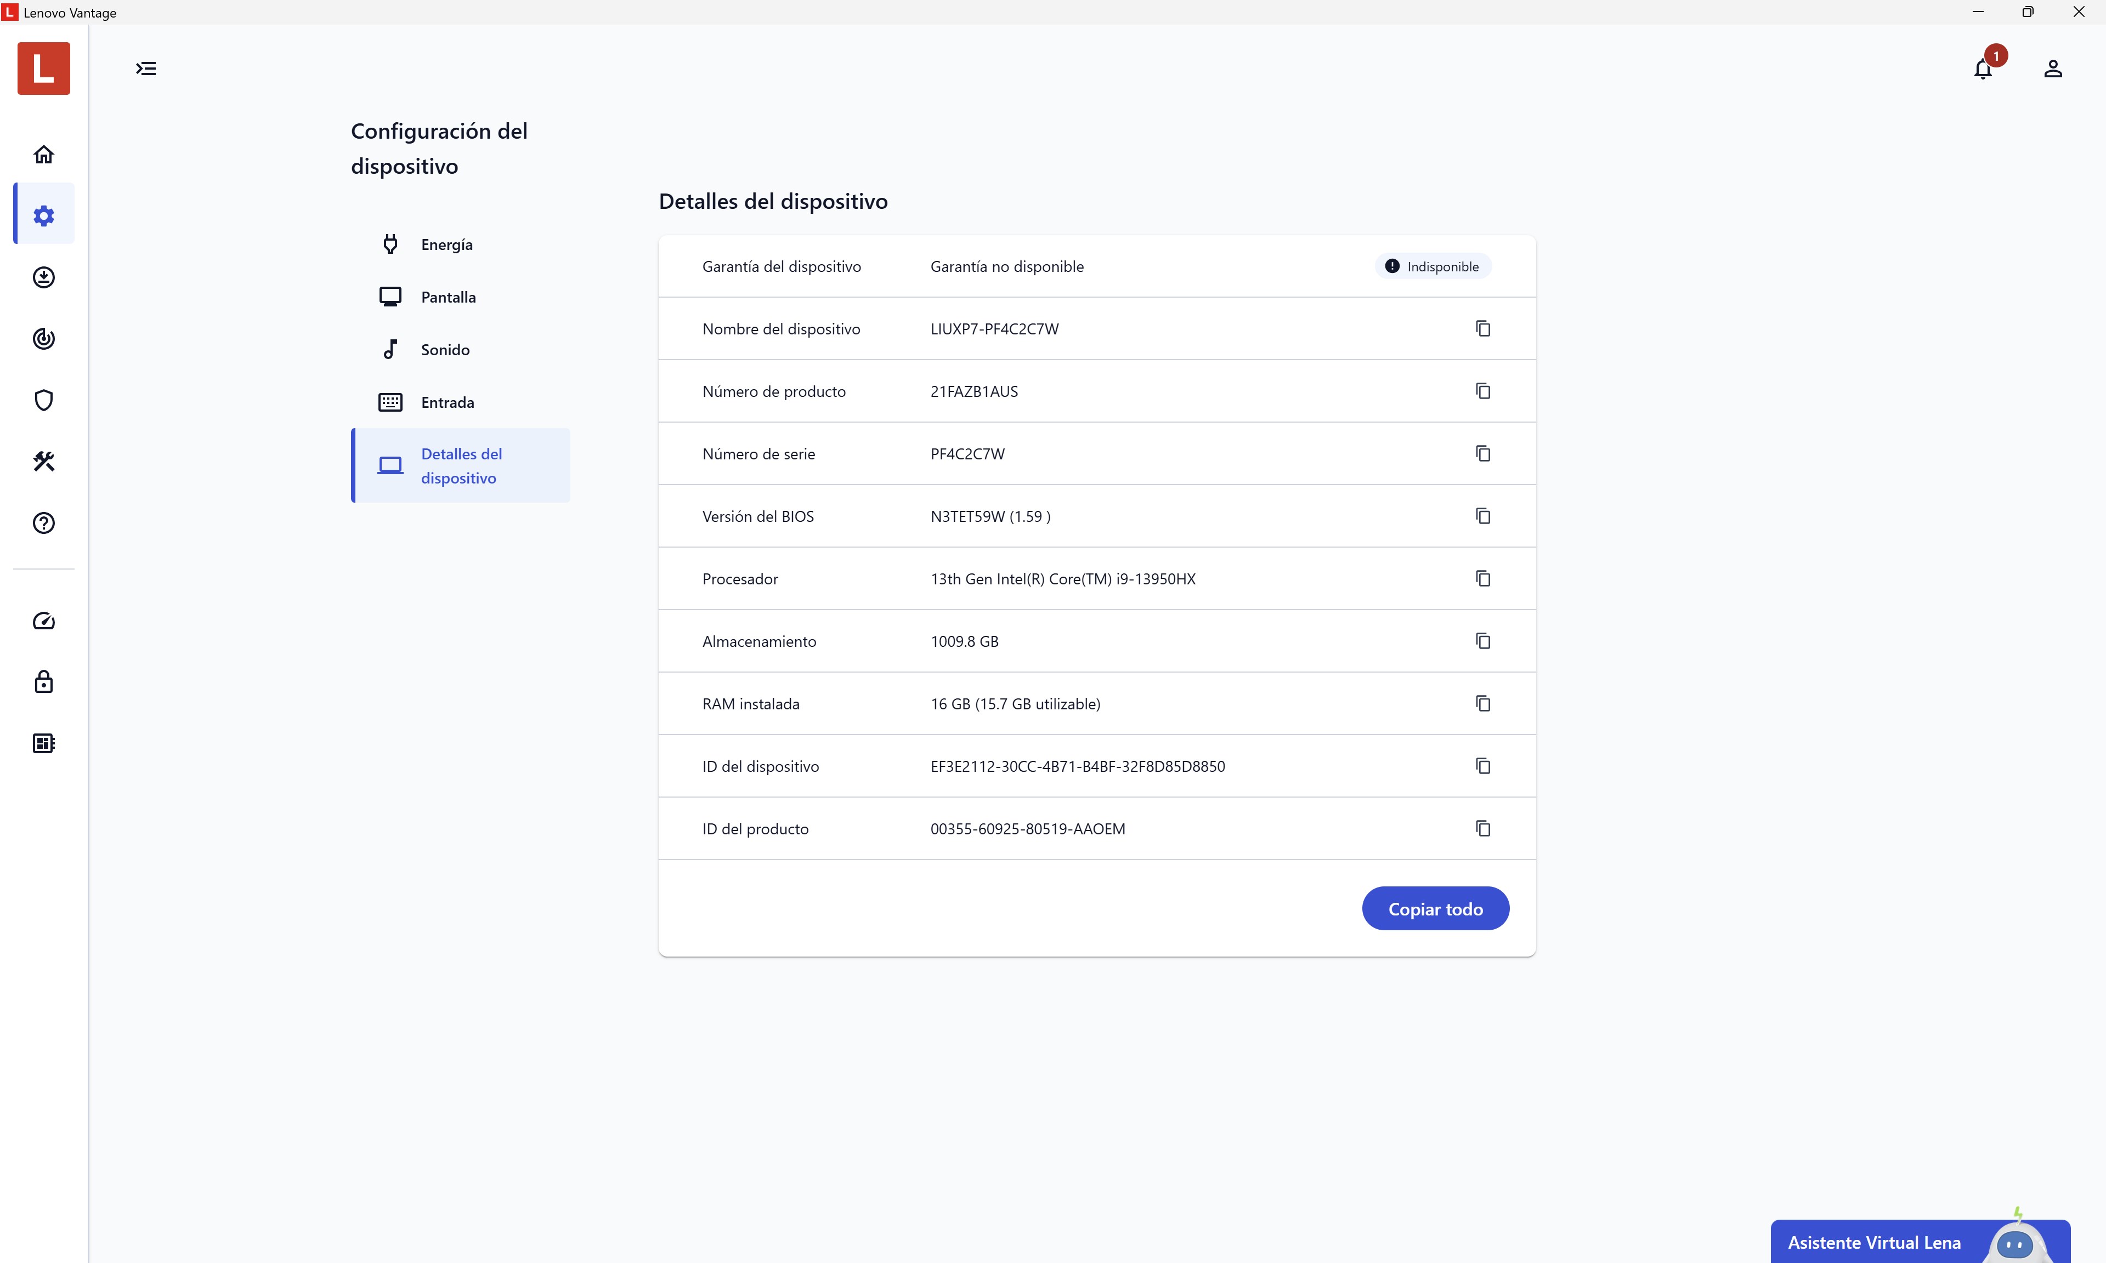Open the system update download icon
Image resolution: width=2106 pixels, height=1263 pixels.
click(43, 277)
